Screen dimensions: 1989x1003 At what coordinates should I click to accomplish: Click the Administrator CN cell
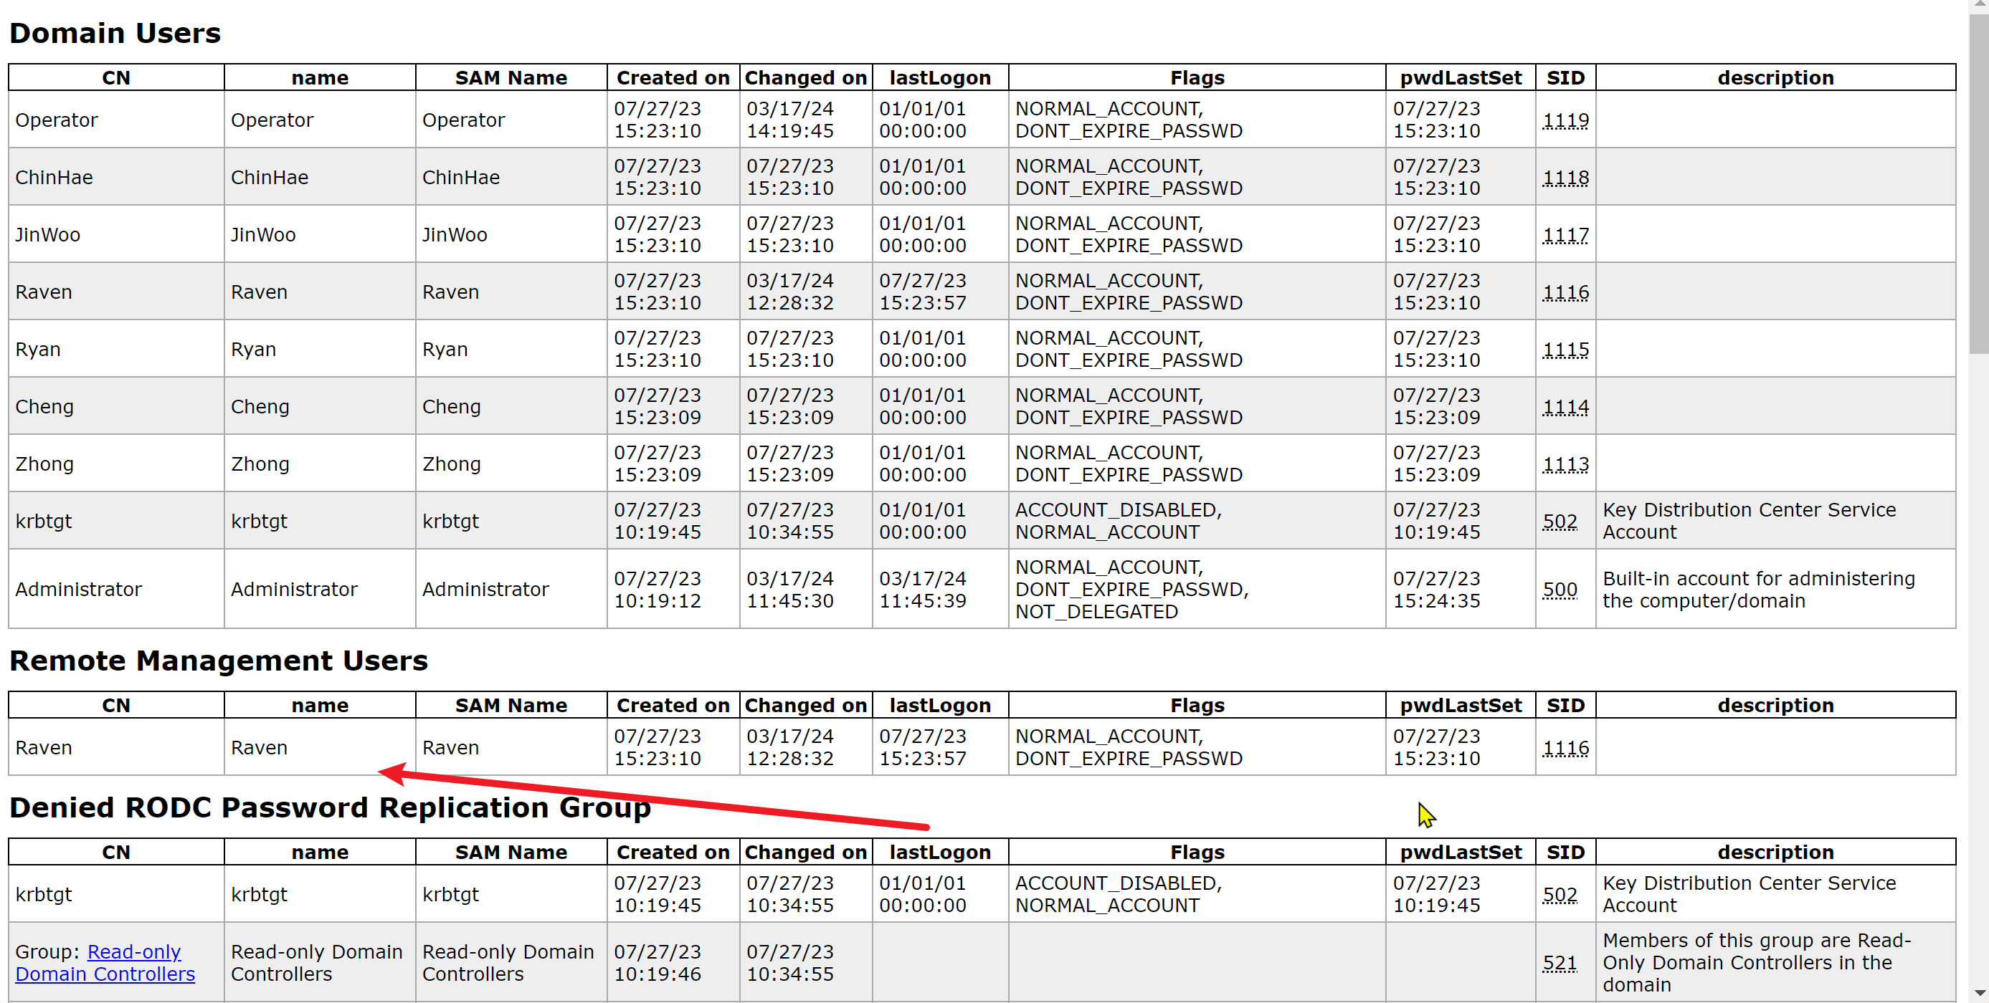coord(79,590)
